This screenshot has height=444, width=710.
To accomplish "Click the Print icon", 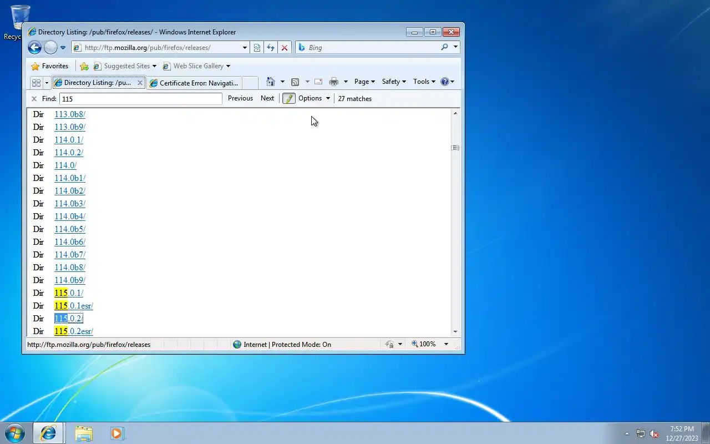I will click(334, 82).
